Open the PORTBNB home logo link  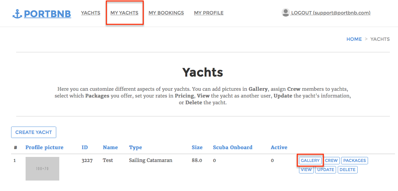(x=47, y=14)
